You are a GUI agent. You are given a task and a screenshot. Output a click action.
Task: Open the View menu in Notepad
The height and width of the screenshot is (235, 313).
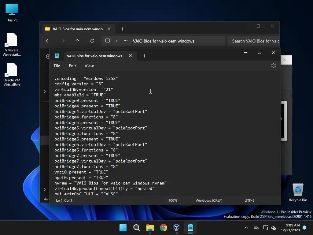(x=89, y=66)
